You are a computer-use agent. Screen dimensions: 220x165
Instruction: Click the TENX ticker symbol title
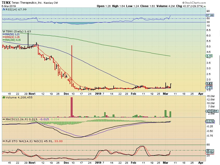(6, 3)
